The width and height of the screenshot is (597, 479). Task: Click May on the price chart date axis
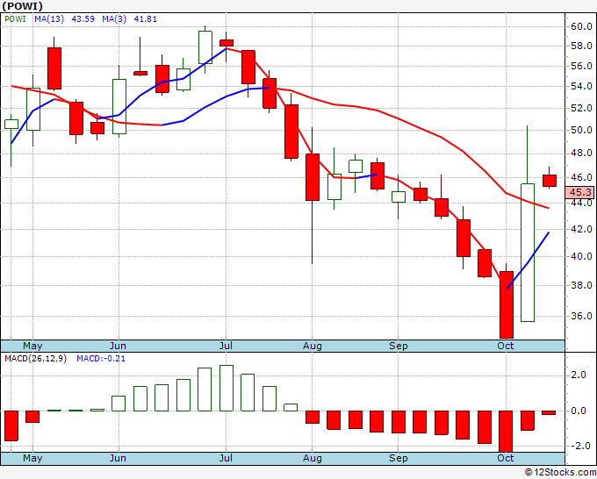pos(32,346)
